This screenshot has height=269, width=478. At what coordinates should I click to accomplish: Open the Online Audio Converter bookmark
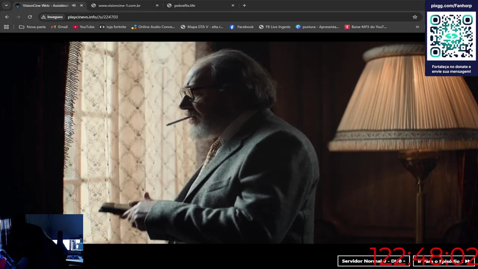point(153,27)
